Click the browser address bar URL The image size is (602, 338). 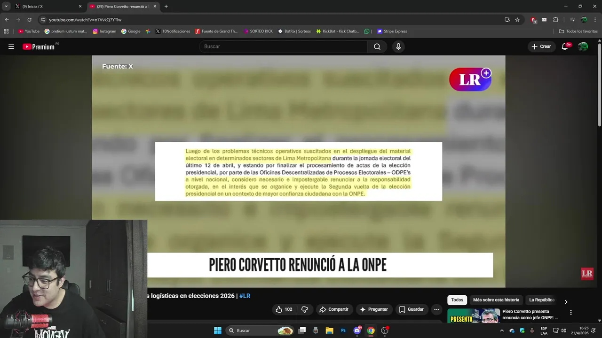click(85, 20)
